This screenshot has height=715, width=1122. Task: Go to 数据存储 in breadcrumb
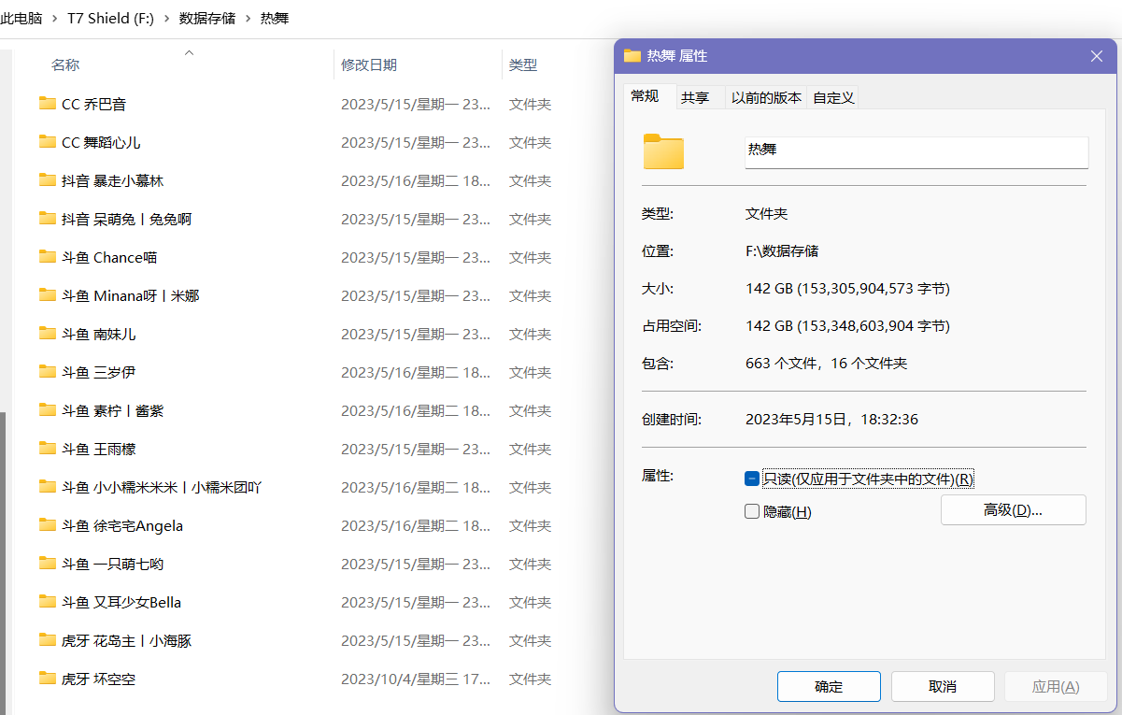tap(207, 19)
